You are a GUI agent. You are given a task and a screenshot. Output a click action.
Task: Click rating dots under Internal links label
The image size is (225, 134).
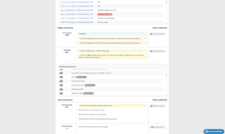67,108
